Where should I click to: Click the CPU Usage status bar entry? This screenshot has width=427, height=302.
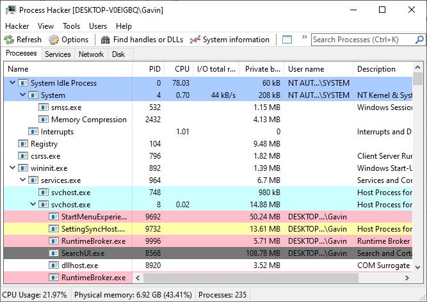35,295
